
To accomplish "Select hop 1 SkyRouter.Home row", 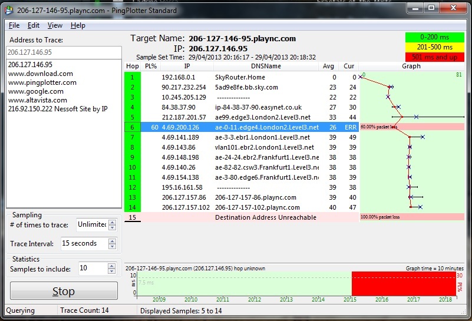I will [x=242, y=77].
